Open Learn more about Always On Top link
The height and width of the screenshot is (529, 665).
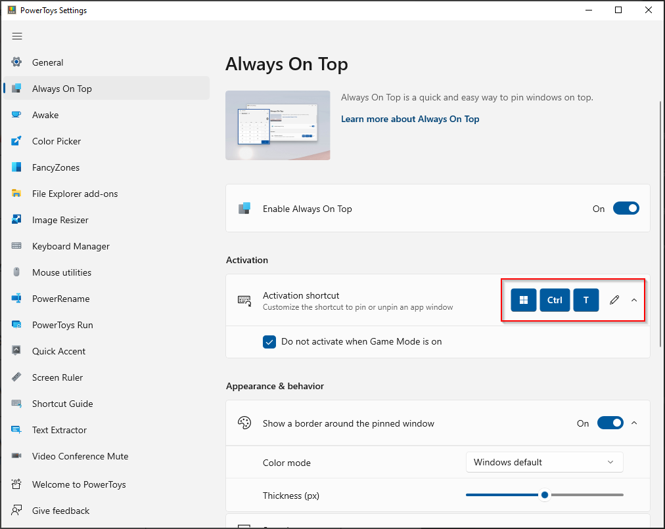[x=410, y=119]
